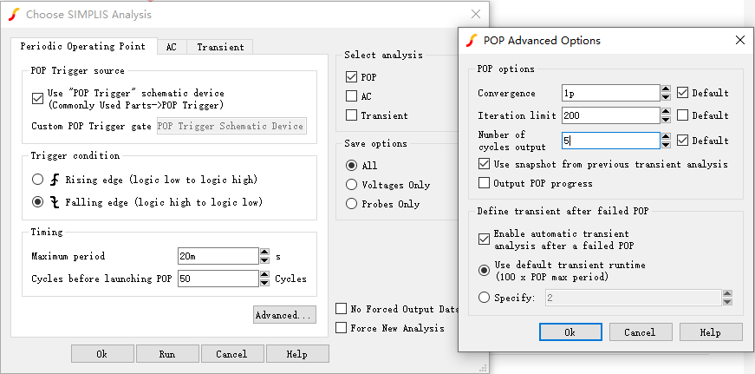Toggle Default checkbox for Iteration limit
Viewport: 755px width, 374px height.
coord(682,115)
